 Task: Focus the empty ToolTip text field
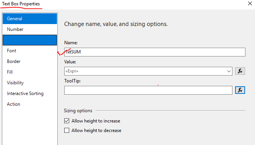[x=148, y=90]
